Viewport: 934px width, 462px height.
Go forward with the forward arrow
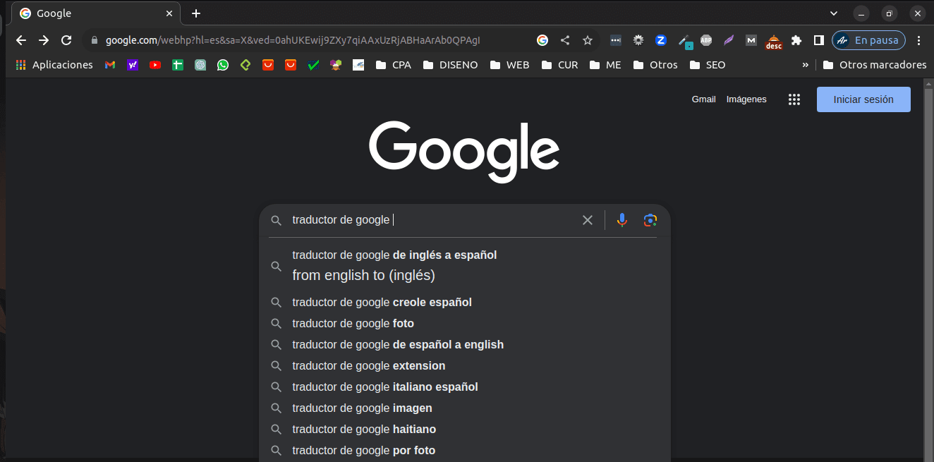pos(44,40)
